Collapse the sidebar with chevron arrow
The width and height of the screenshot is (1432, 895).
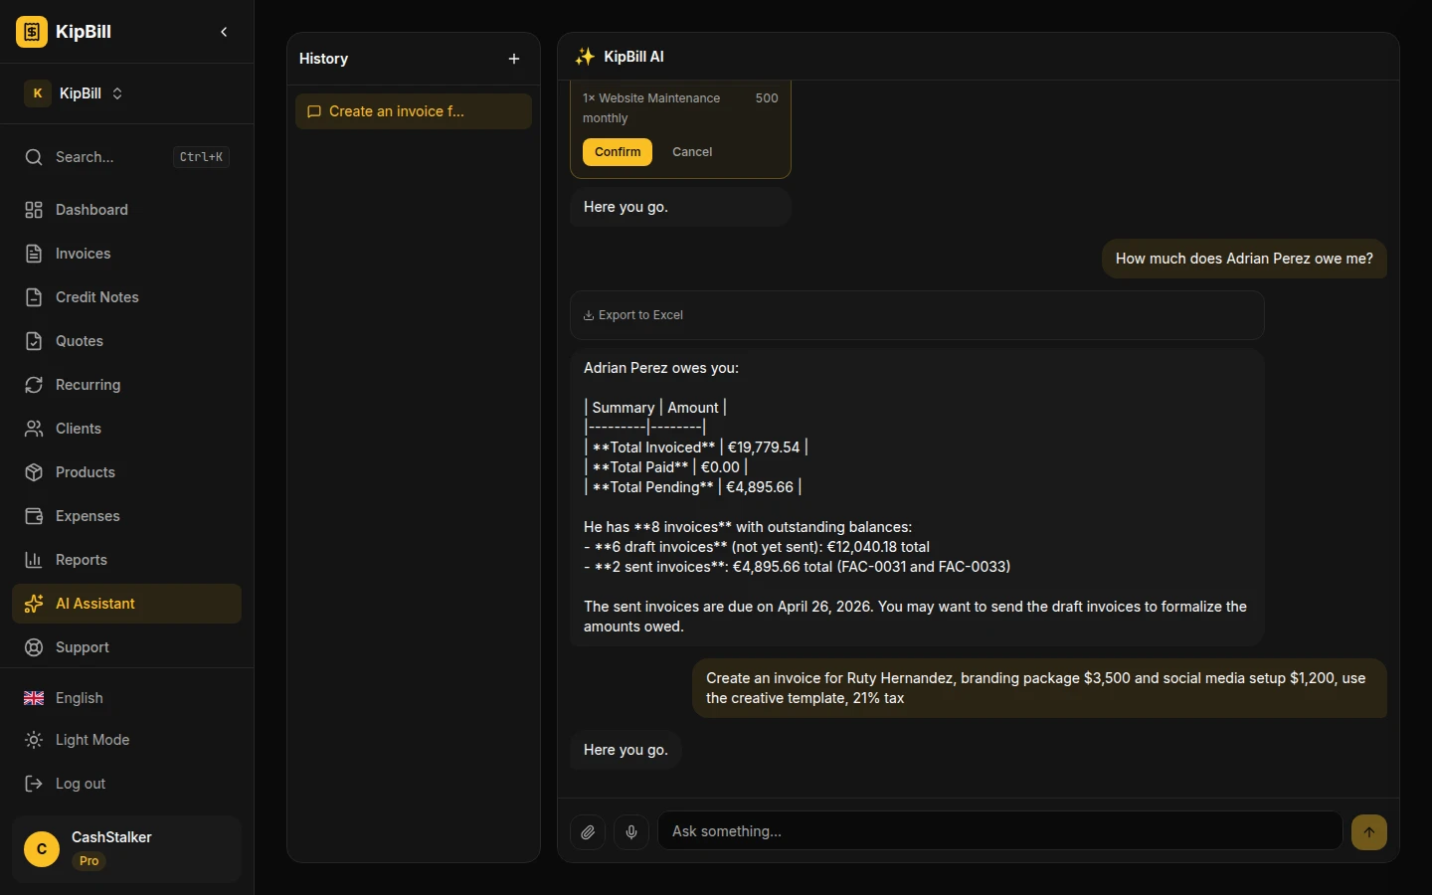(x=224, y=32)
